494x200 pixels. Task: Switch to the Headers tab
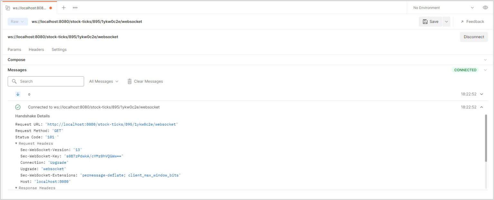pyautogui.click(x=36, y=49)
